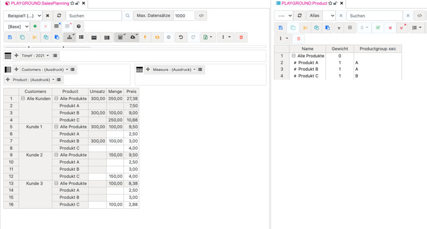Screen dimensions: 427x229
Task: Click the save icon in SalesPlanning toolbar
Action: [x=10, y=37]
